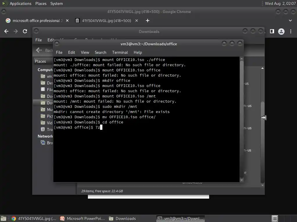Open terminal Edit menu

pos(72,53)
